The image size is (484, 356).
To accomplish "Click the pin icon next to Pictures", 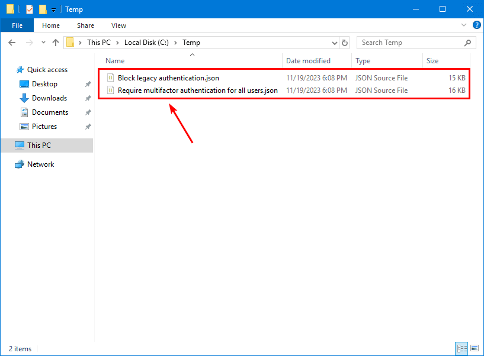I will 88,127.
